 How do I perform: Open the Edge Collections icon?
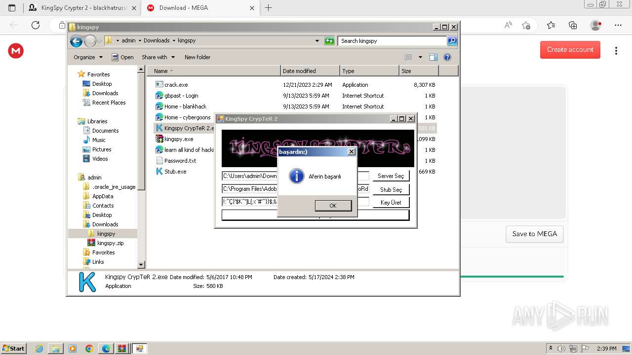coord(573,25)
